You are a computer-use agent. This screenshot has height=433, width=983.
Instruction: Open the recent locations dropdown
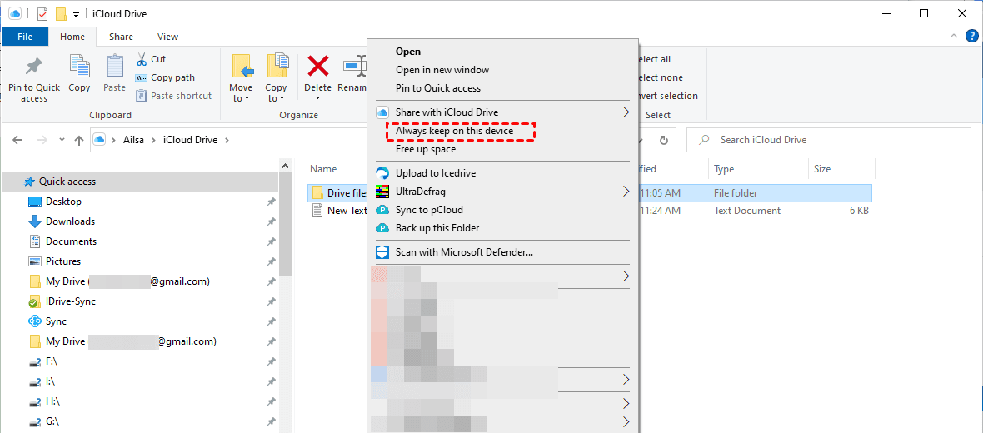pyautogui.click(x=62, y=141)
